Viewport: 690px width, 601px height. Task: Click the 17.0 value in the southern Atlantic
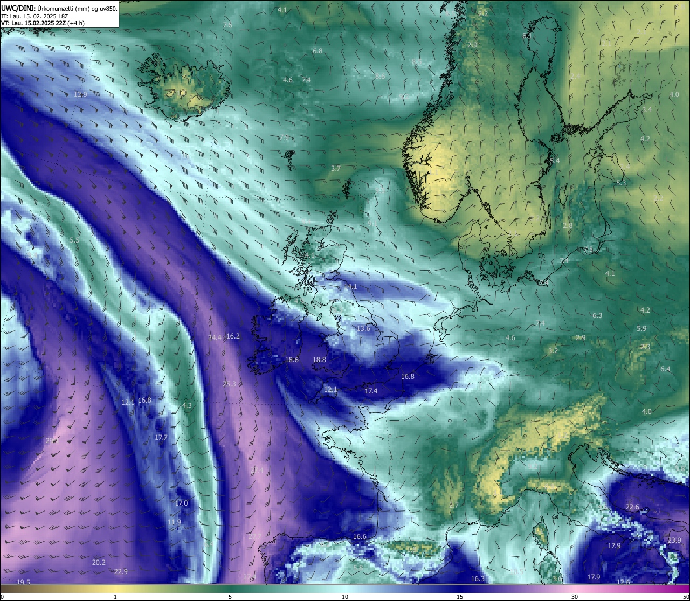(181, 503)
